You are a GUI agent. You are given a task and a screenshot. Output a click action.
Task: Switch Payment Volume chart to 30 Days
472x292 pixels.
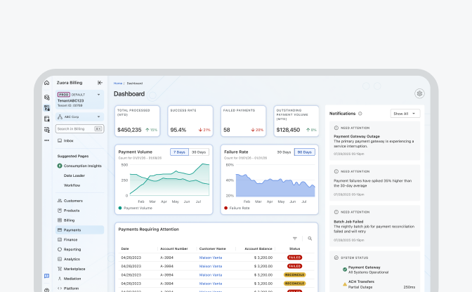pos(199,152)
